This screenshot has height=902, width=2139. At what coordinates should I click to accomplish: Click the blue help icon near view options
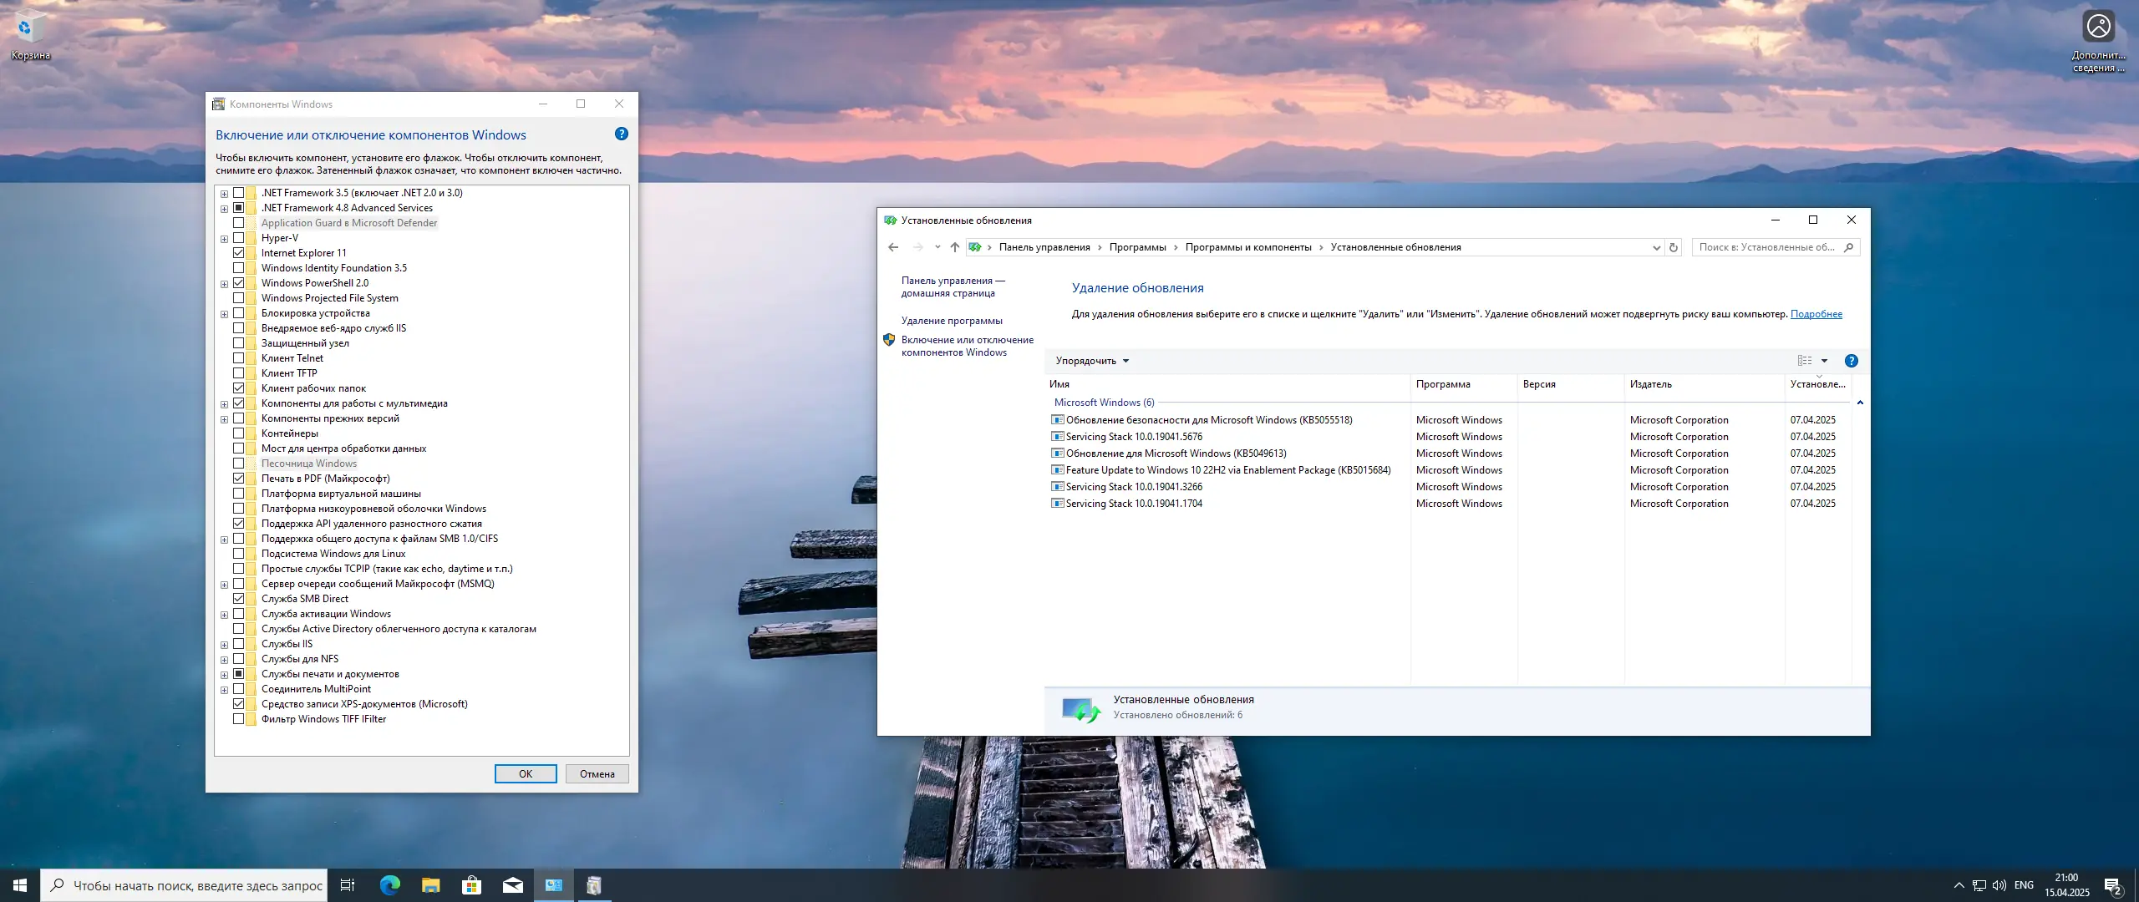[1851, 361]
